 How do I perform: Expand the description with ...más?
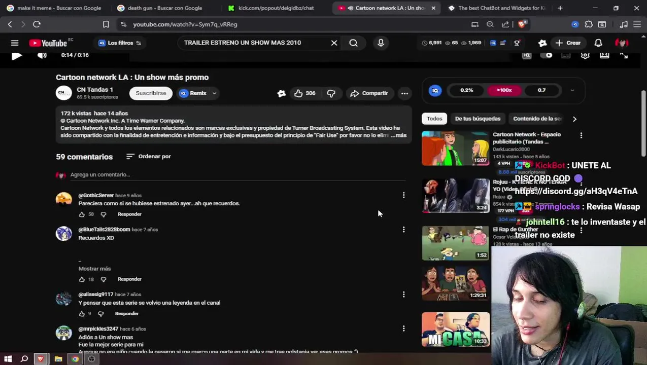pos(399,135)
